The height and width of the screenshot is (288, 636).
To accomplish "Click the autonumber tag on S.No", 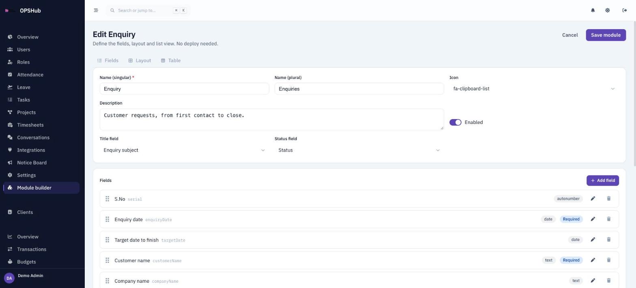I will (x=568, y=198).
